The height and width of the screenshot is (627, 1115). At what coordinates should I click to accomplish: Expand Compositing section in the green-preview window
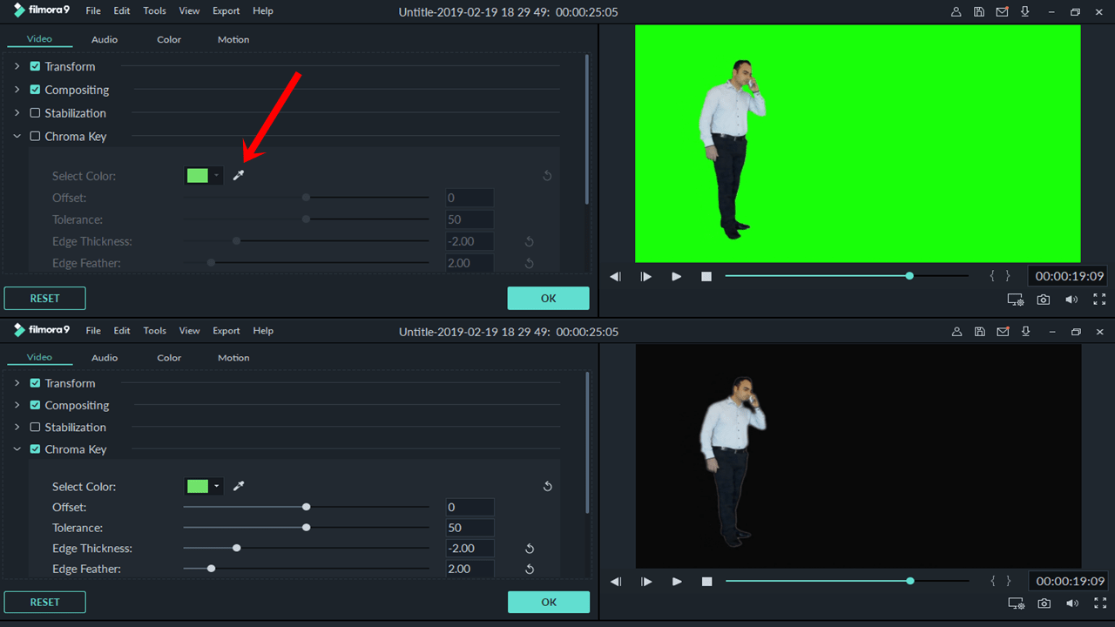17,90
